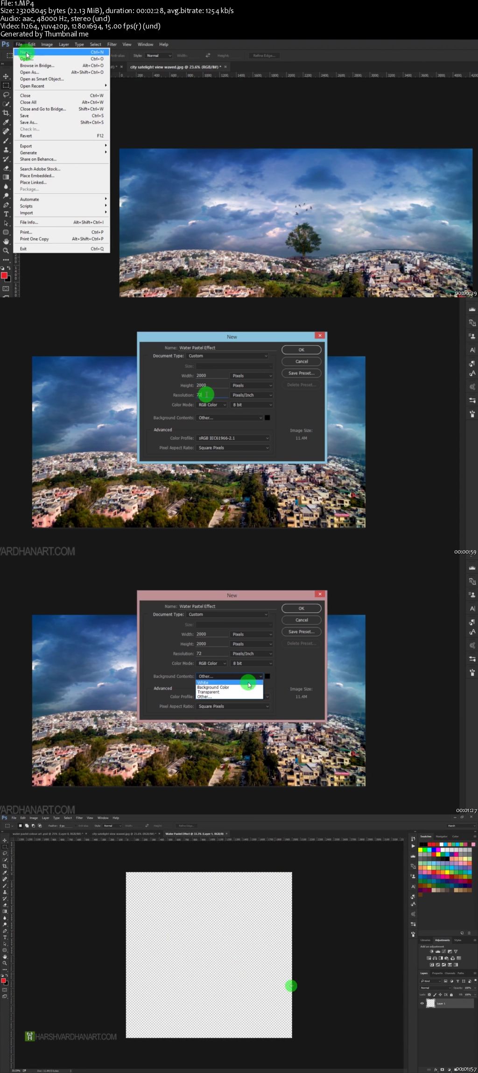
Task: Click Cancel in the pink-bordered New dialog
Action: 301,620
